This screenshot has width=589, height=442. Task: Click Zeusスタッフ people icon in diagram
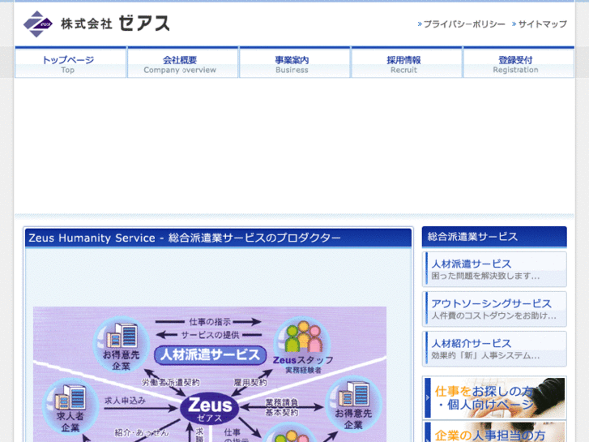303,337
